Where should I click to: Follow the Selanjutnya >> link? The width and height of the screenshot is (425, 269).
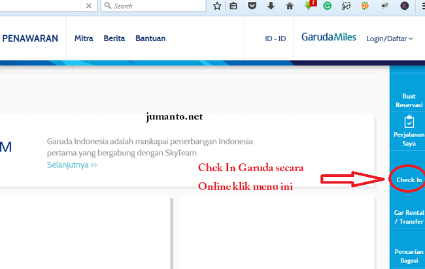coord(72,165)
